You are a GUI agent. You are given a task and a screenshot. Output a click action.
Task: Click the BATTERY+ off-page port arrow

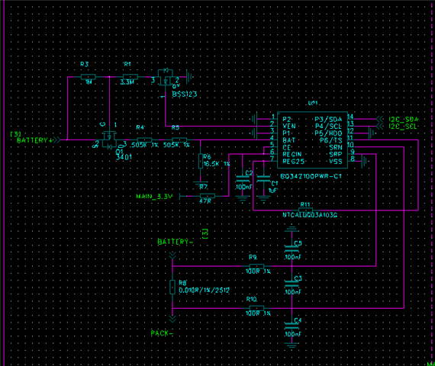click(57, 140)
